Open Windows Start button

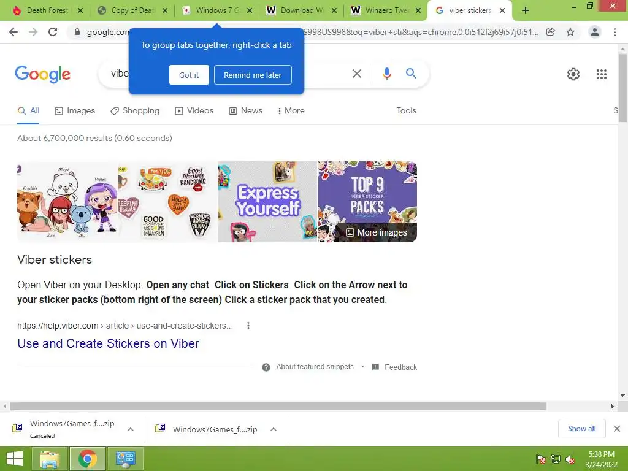15,459
